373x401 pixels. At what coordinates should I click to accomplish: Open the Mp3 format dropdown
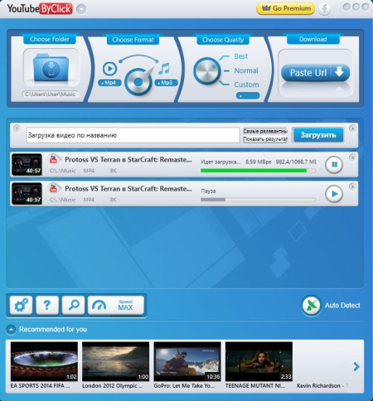tap(166, 83)
